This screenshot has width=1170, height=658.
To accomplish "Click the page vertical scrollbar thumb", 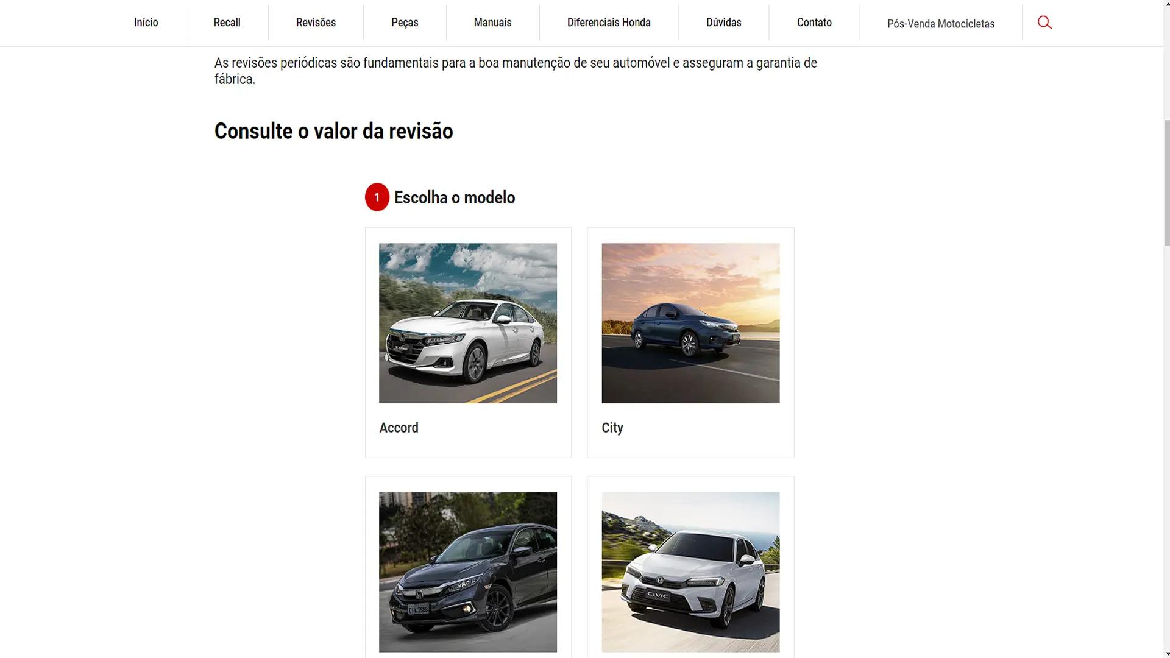I will pos(1167,183).
